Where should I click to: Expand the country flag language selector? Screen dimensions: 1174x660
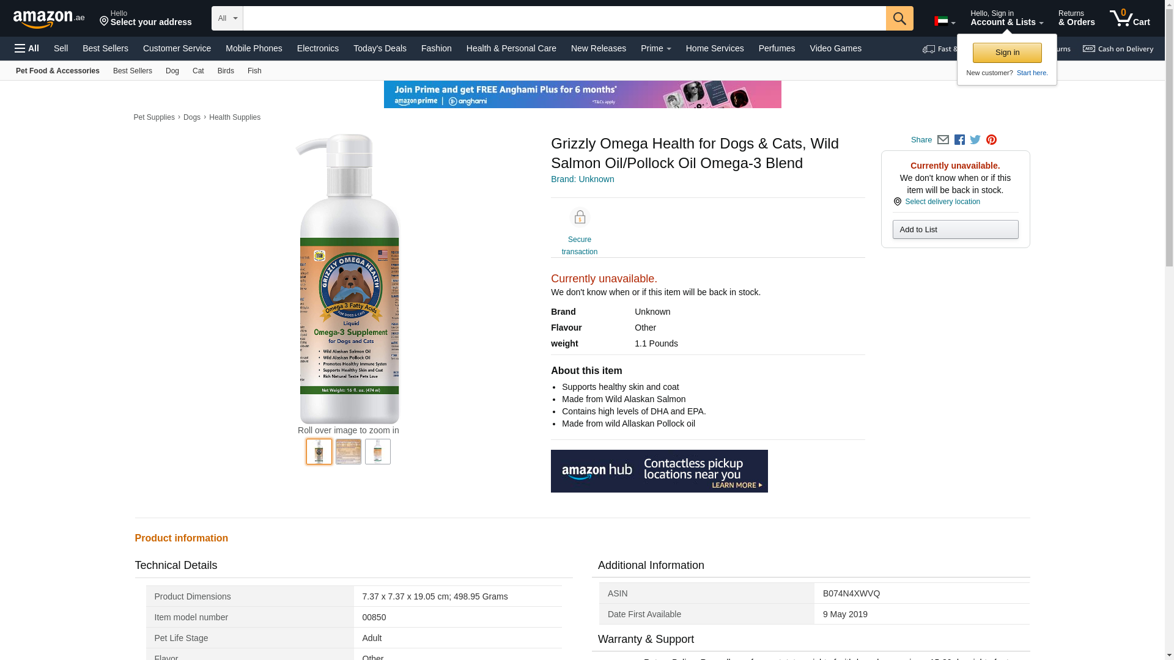[945, 21]
